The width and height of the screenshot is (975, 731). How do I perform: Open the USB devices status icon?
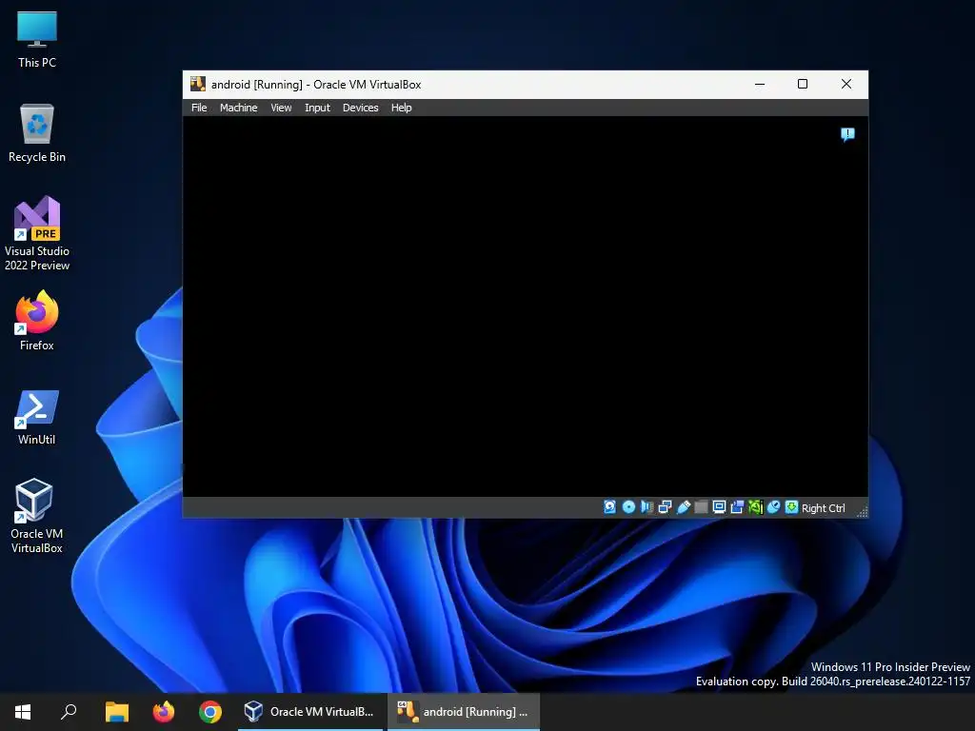pos(683,507)
